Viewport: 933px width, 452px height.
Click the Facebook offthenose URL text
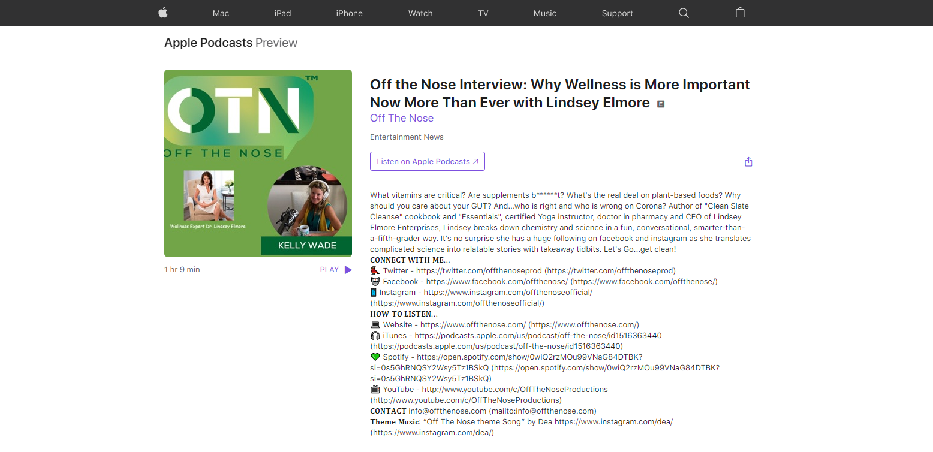[x=497, y=281]
